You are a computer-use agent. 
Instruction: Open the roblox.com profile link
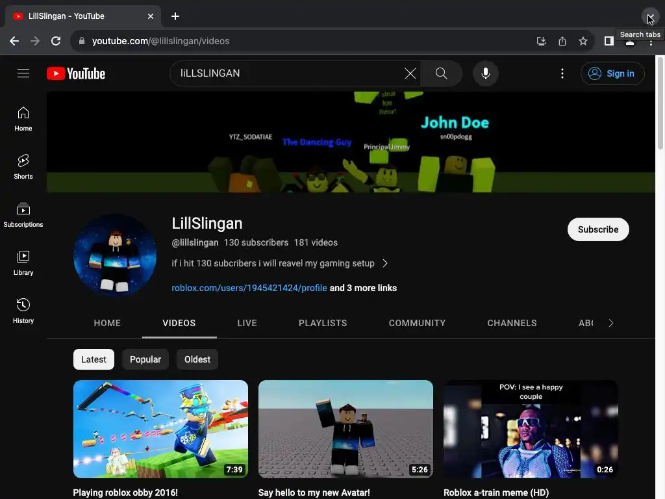249,288
